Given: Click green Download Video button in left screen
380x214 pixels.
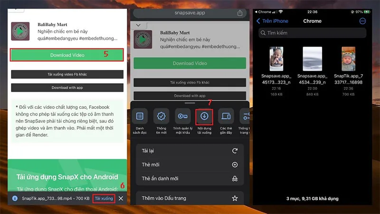Looking at the screenshot, I should (x=67, y=55).
